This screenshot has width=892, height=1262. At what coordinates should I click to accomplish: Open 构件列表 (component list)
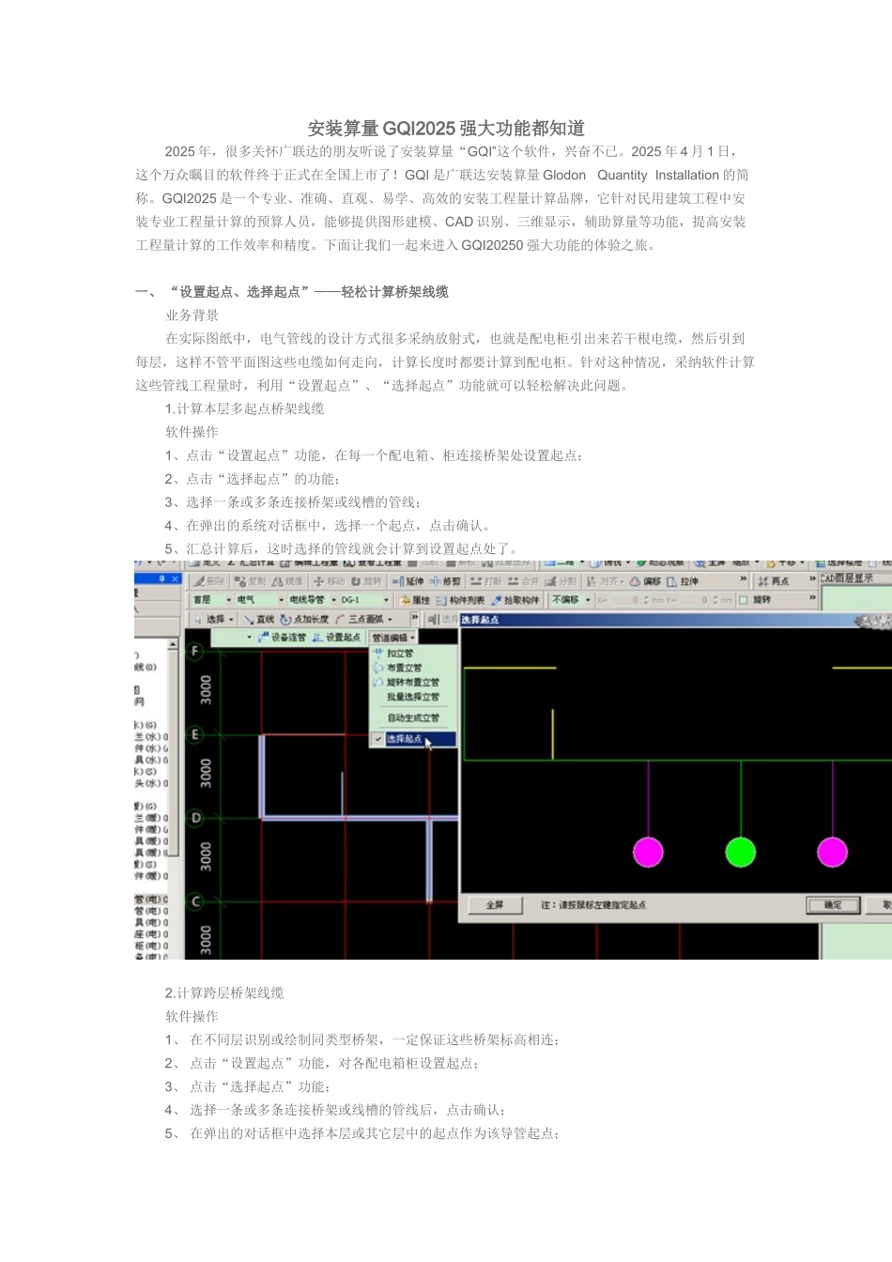pyautogui.click(x=460, y=600)
